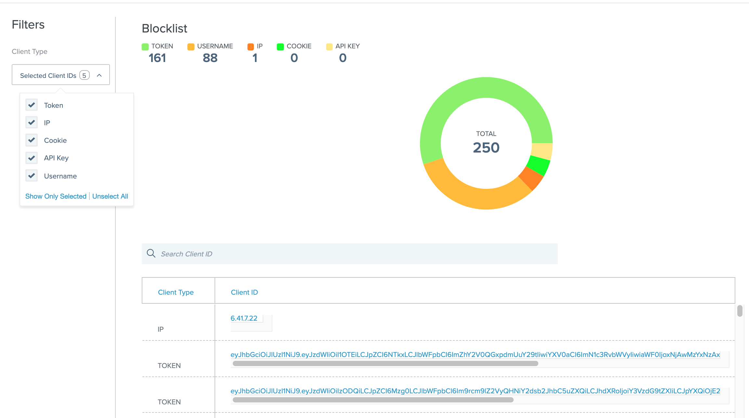The image size is (749, 418).
Task: Click the search magnifier icon
Action: 151,253
